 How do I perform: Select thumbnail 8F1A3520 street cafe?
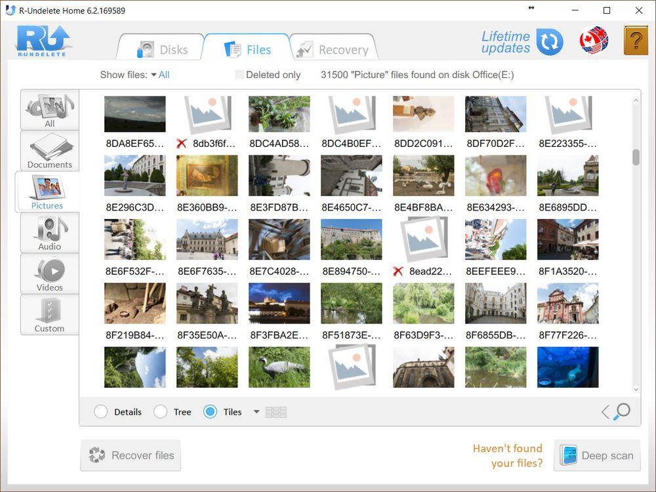(x=567, y=239)
